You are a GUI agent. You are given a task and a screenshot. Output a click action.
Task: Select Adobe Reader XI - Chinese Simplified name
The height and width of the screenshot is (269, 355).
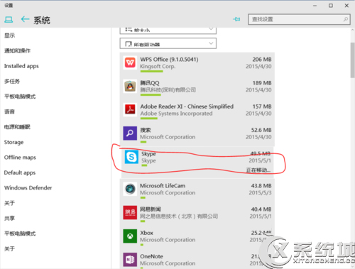[x=187, y=106]
